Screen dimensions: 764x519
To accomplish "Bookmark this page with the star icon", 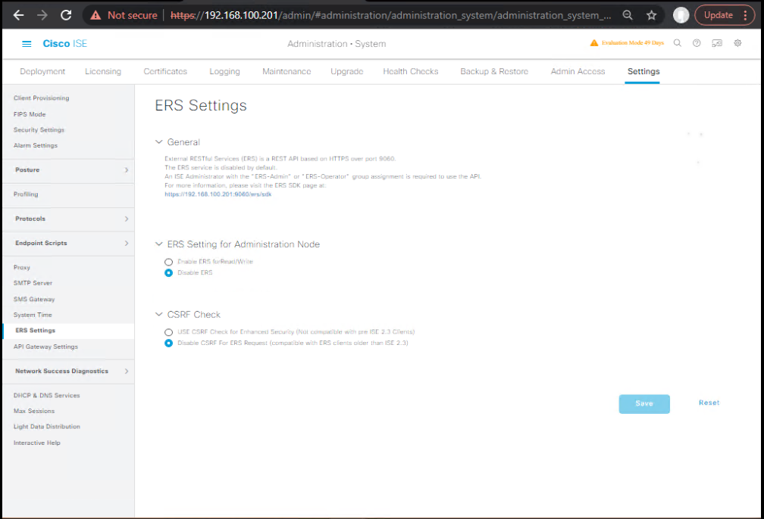I will click(x=652, y=15).
